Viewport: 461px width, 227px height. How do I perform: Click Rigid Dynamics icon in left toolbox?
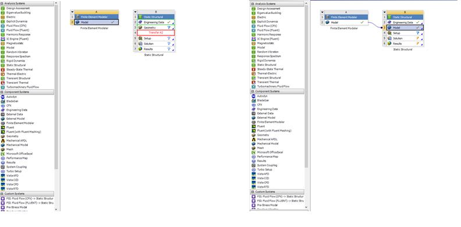pos(3,61)
